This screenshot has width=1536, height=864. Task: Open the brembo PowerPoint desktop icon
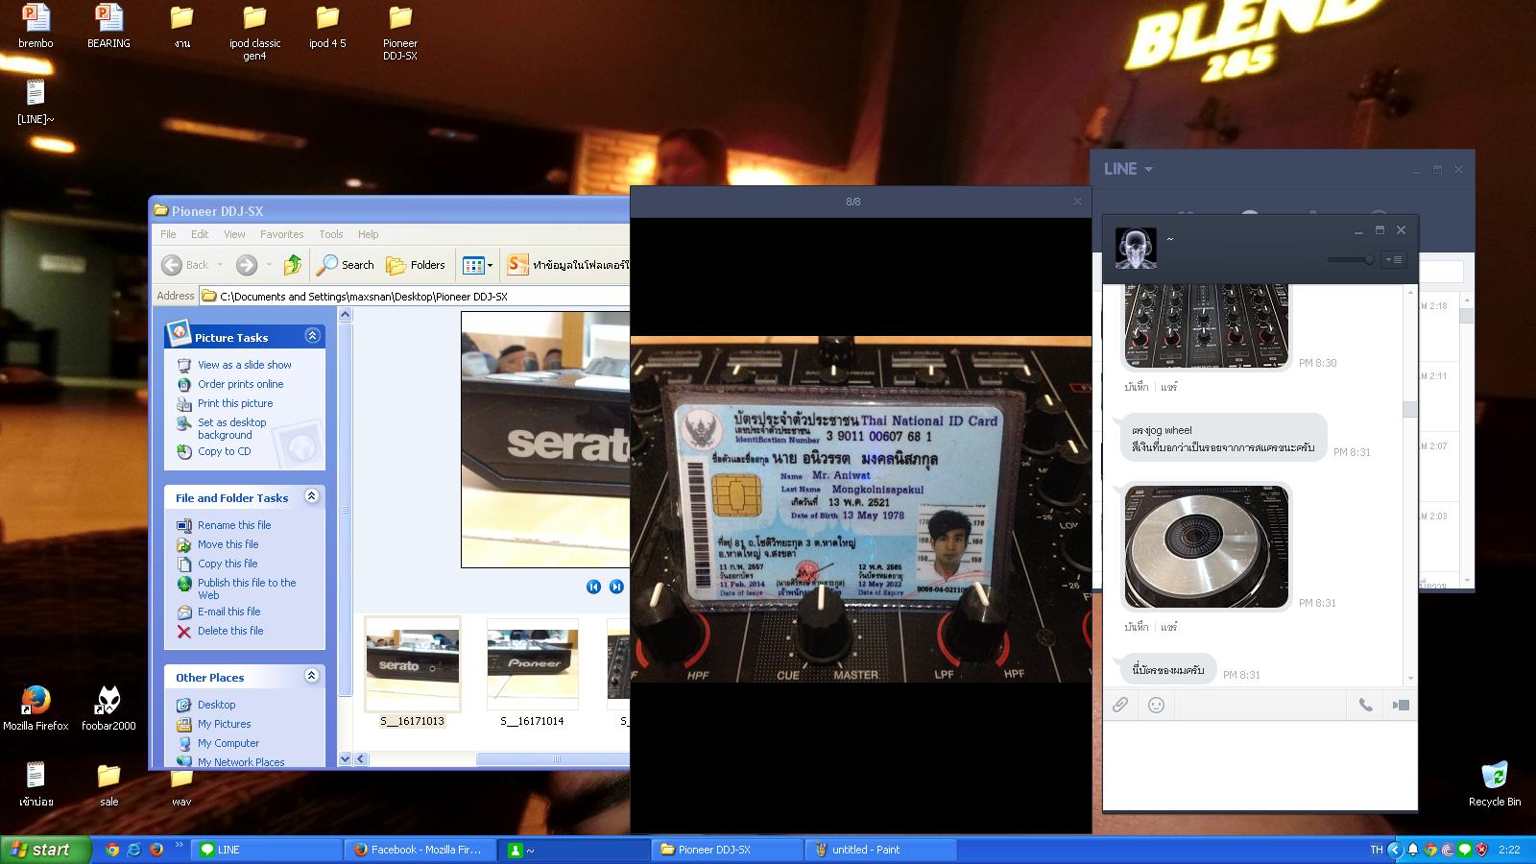coord(36,26)
